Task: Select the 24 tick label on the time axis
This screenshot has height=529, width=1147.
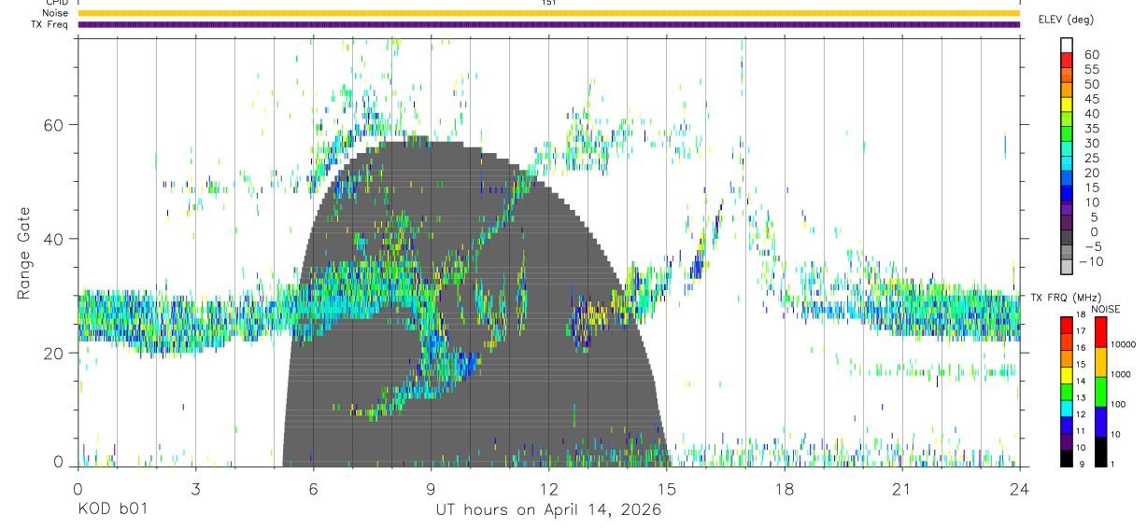Action: tap(1020, 488)
